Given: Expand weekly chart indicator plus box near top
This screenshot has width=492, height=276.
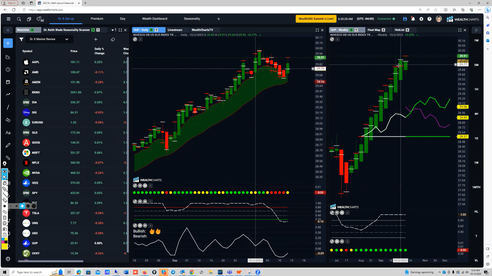Looking at the screenshot, I should 337,39.
